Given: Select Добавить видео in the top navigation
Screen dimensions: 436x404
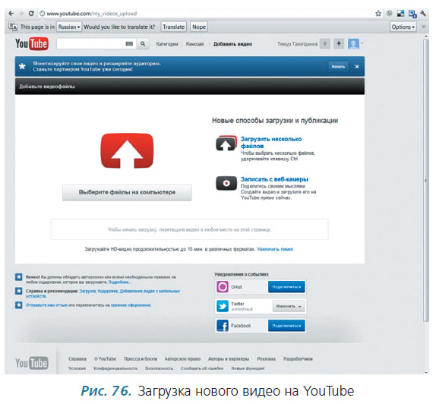Looking at the screenshot, I should click(x=232, y=44).
